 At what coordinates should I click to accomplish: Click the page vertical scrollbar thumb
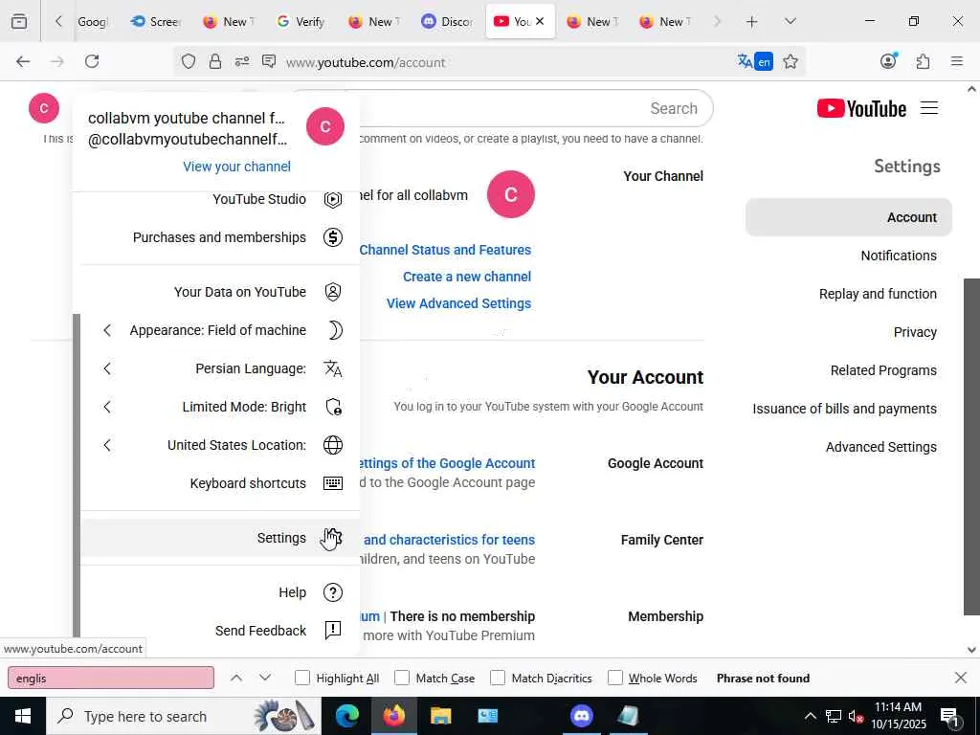971,446
